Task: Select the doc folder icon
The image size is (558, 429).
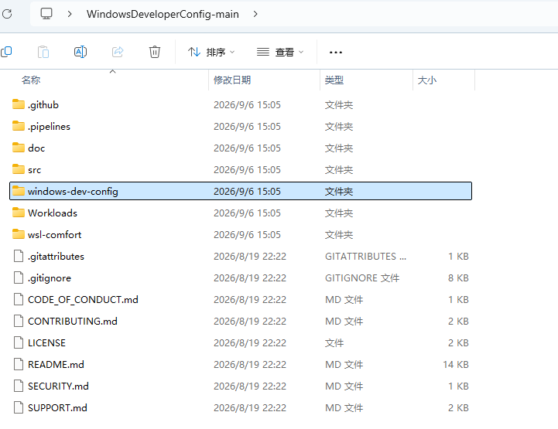Action: point(19,148)
